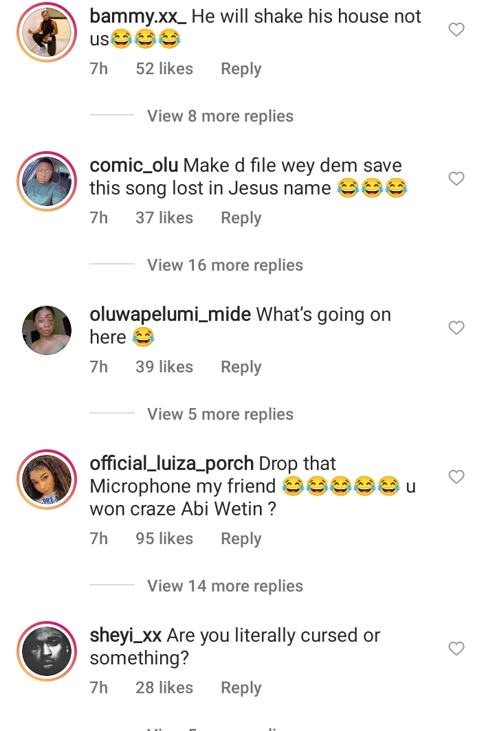Expand 'View 14 more replies'

(225, 586)
